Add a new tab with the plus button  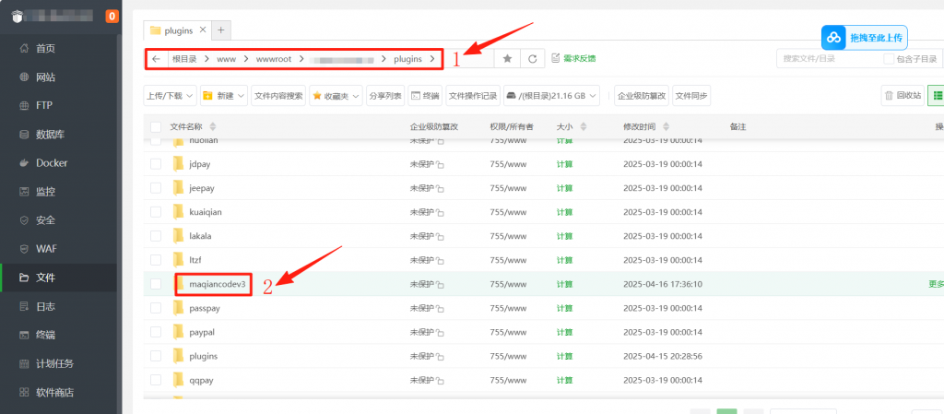click(x=221, y=30)
